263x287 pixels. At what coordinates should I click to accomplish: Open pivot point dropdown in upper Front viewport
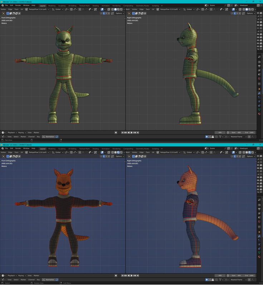(x=66, y=9)
